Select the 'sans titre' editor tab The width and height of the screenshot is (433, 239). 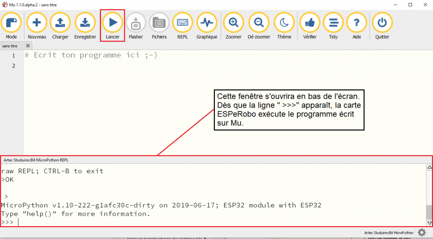point(10,46)
